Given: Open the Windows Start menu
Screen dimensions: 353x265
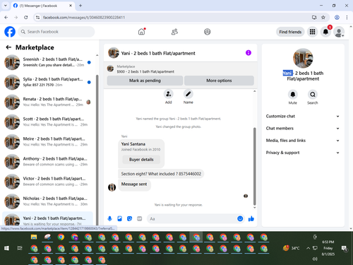Looking at the screenshot, I should [6, 248].
